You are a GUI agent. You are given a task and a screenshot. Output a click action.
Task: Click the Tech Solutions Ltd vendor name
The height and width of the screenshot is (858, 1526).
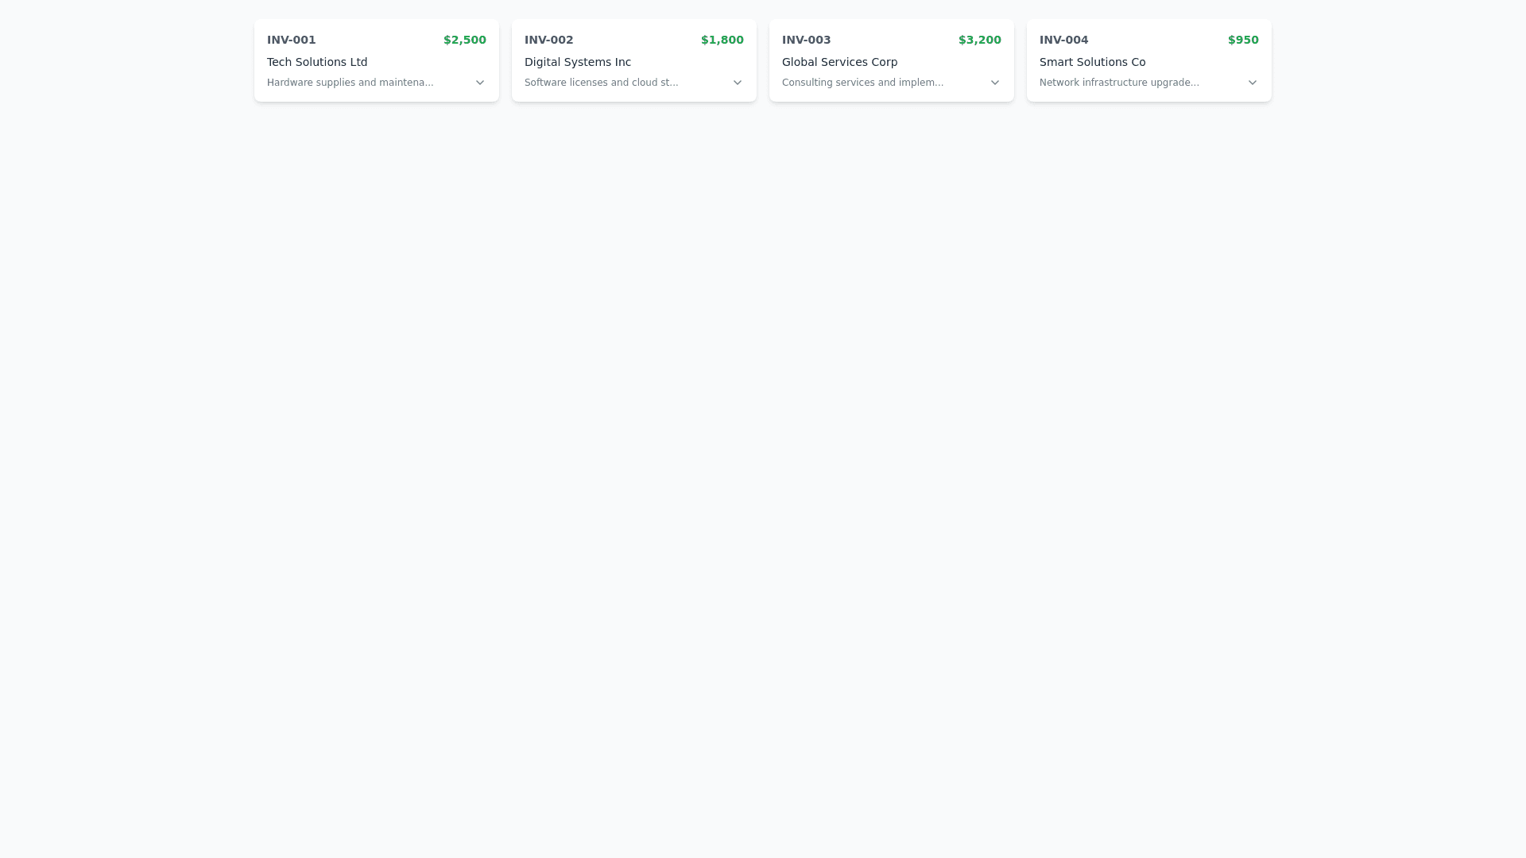(x=317, y=62)
